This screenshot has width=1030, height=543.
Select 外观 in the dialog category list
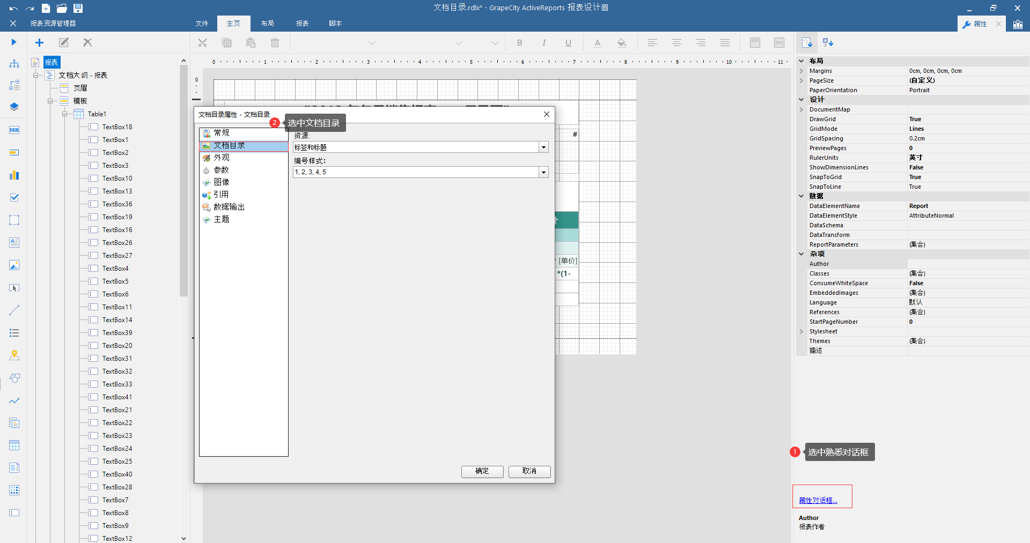[222, 158]
